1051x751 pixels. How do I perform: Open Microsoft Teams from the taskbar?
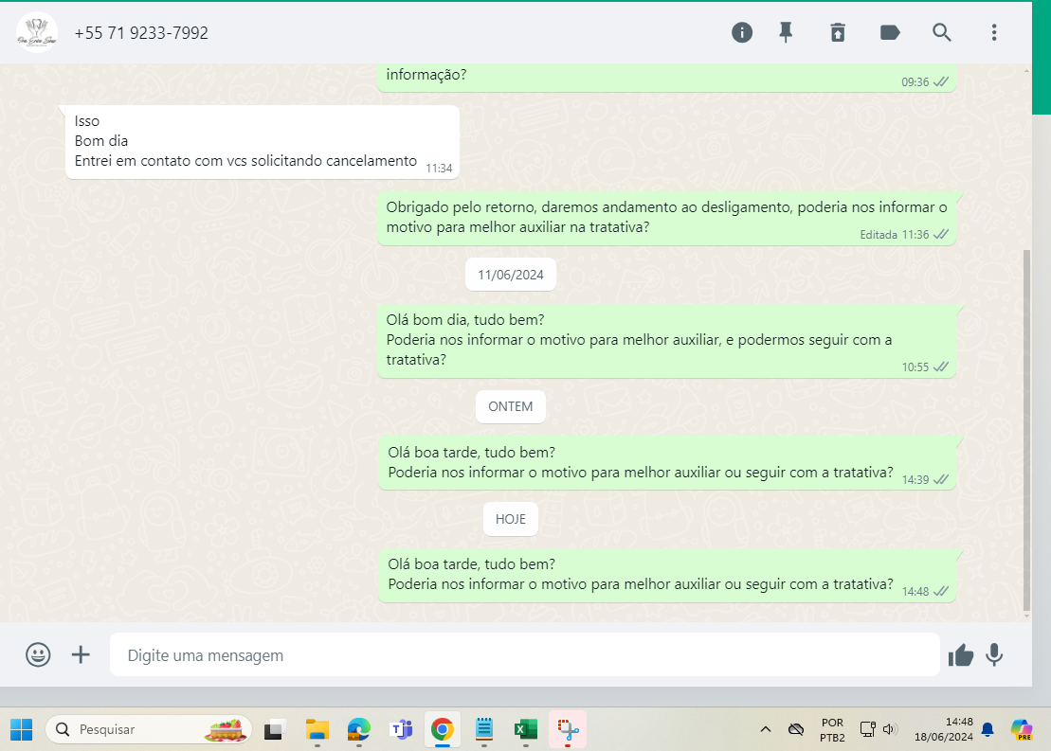(x=401, y=729)
